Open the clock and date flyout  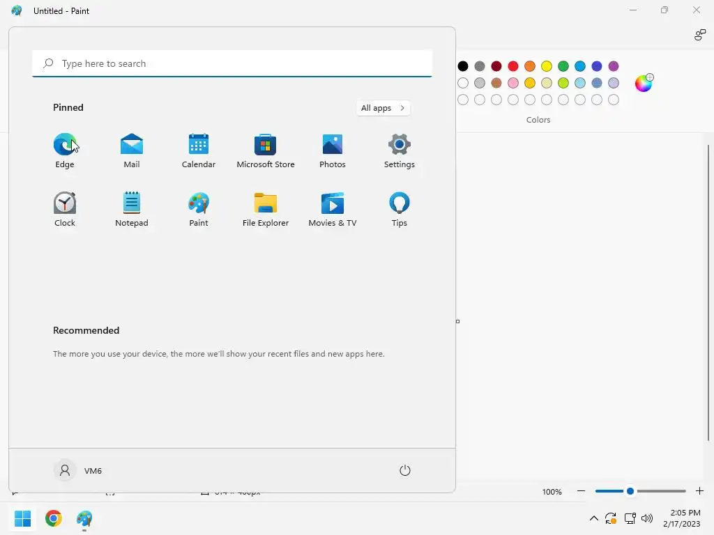682,518
